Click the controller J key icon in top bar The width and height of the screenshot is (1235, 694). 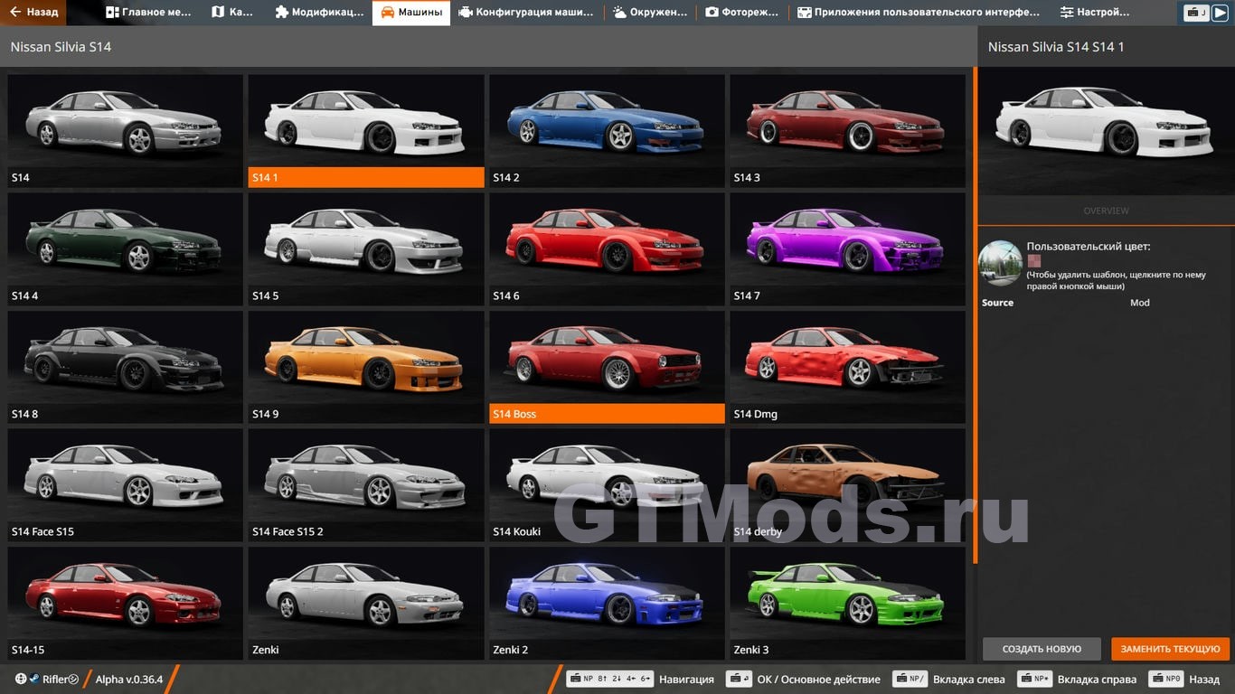(1197, 13)
